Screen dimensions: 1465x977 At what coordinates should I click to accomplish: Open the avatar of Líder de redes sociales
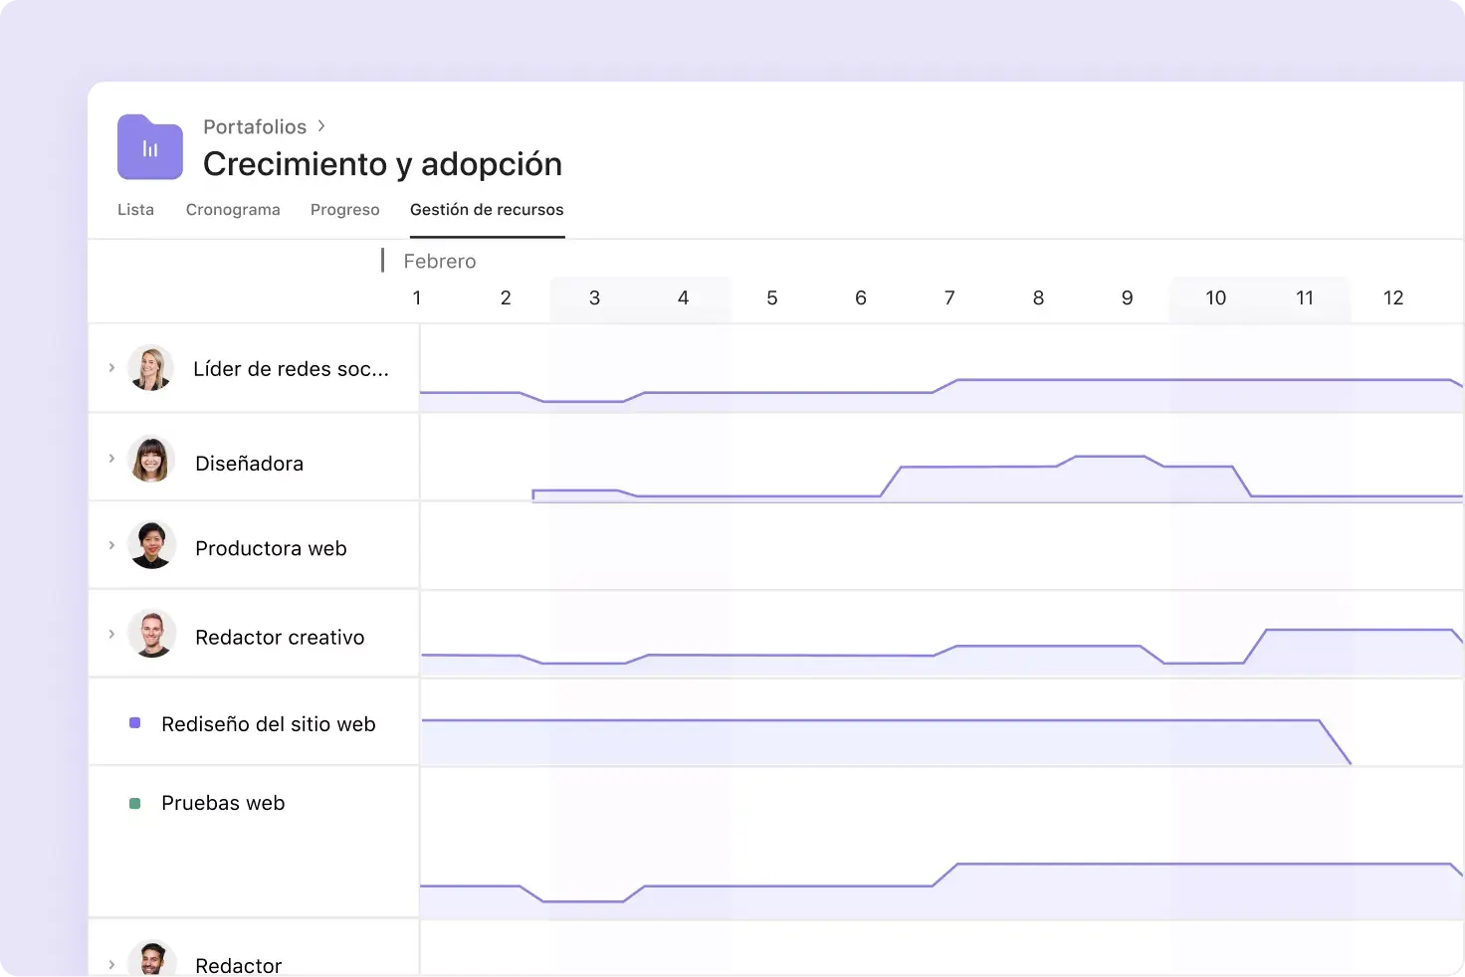(x=151, y=367)
